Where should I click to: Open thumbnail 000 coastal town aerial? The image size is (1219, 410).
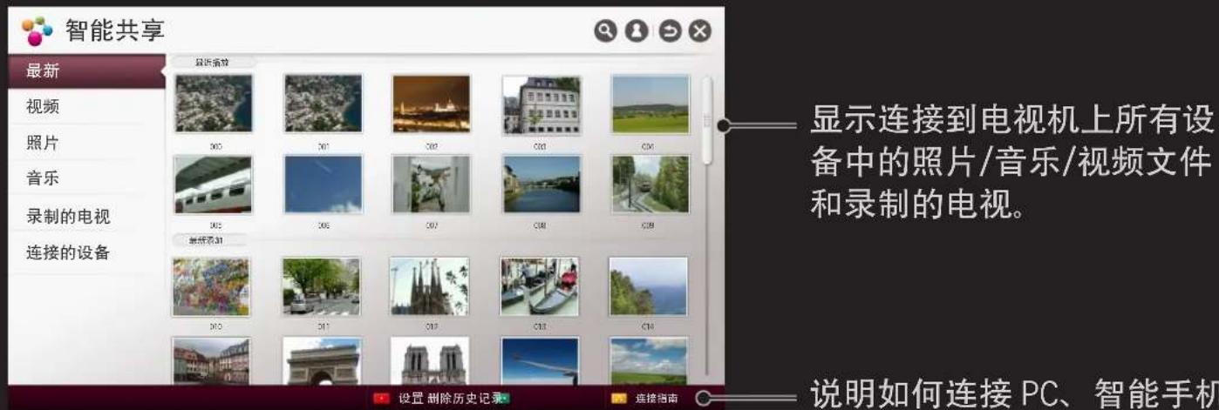coord(214,104)
